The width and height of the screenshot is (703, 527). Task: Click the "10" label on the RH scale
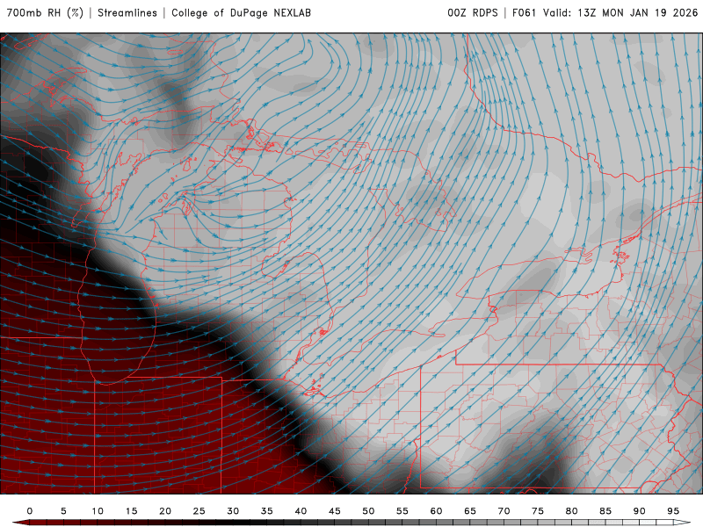point(98,511)
